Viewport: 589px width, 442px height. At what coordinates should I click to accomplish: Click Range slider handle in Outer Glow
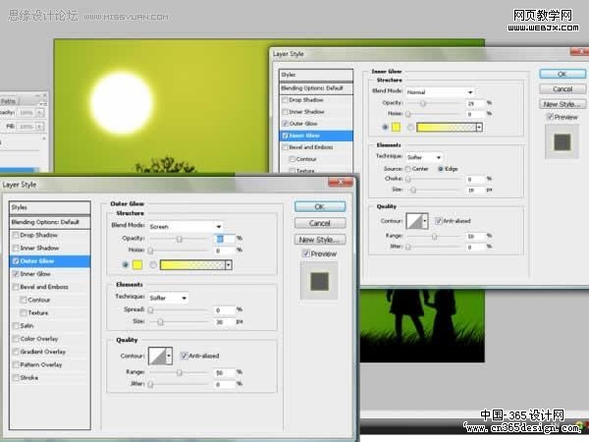click(x=180, y=372)
